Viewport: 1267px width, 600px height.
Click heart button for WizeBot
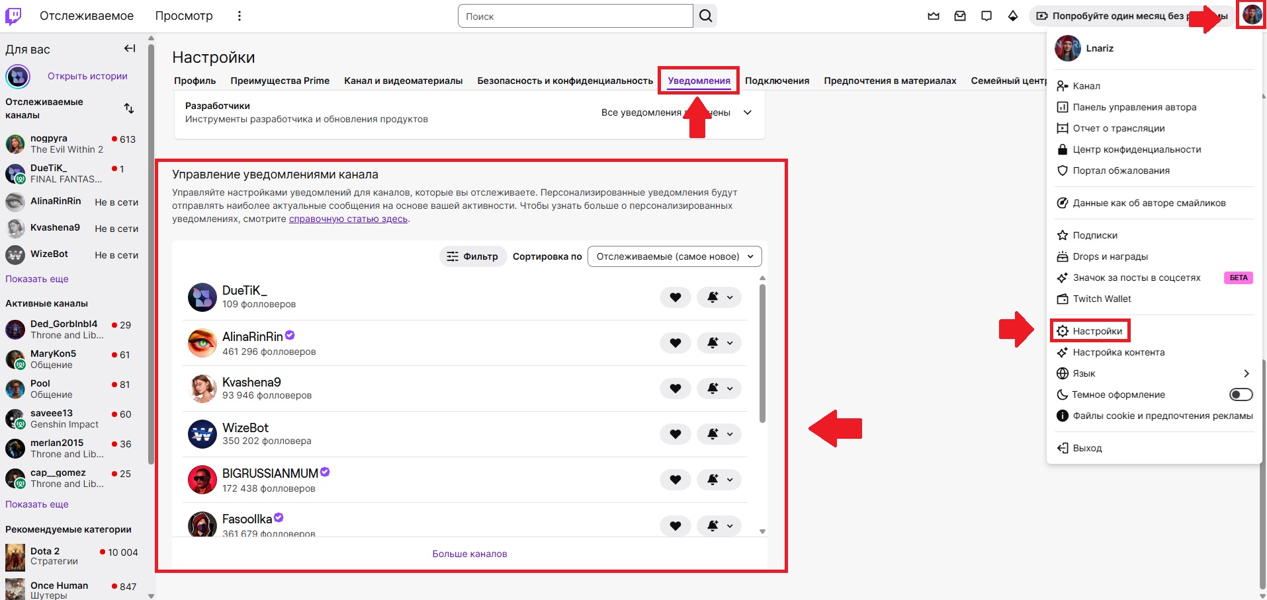pos(676,434)
